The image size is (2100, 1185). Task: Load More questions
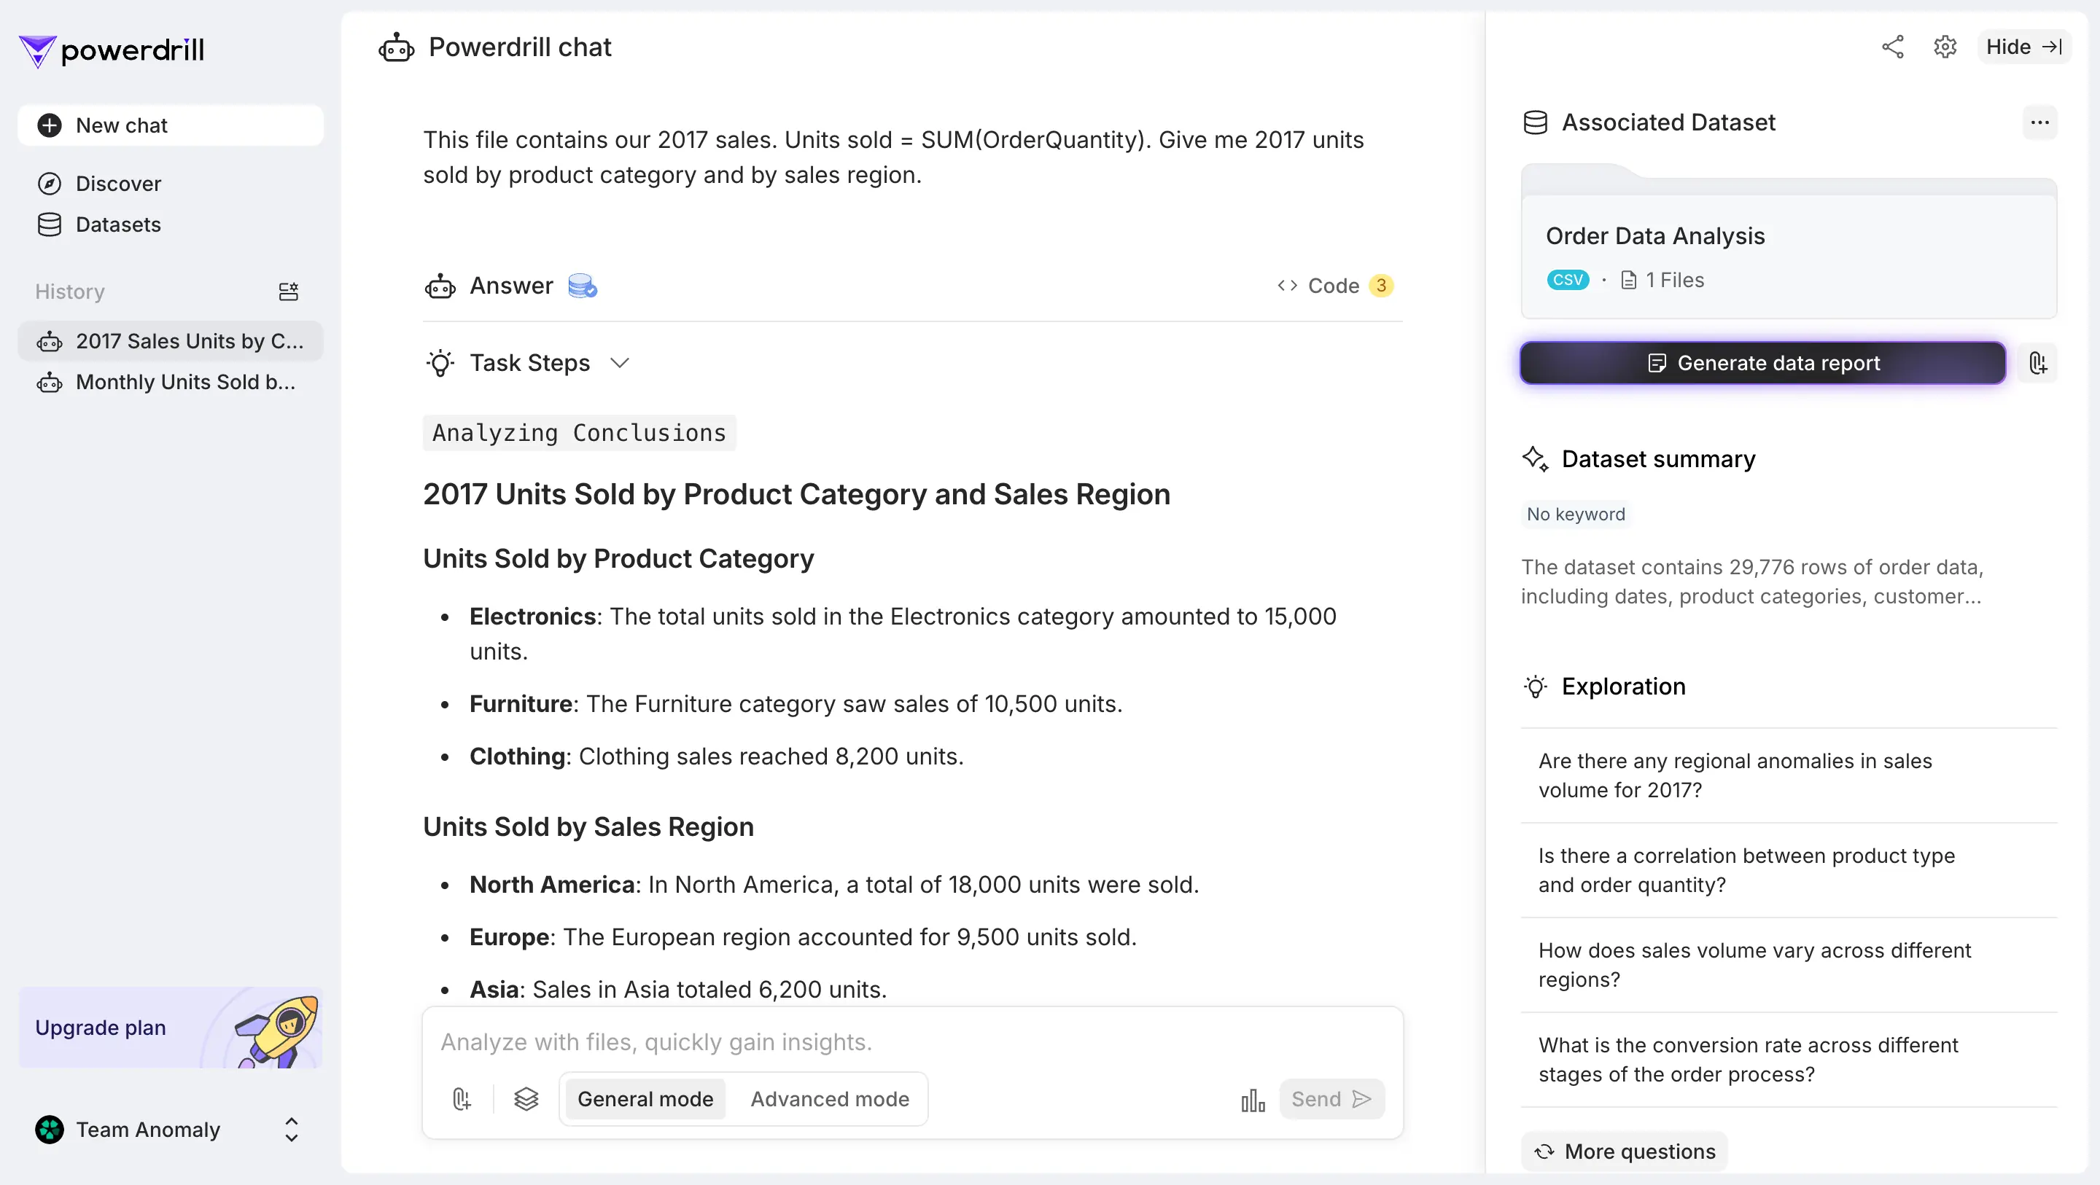(x=1624, y=1151)
